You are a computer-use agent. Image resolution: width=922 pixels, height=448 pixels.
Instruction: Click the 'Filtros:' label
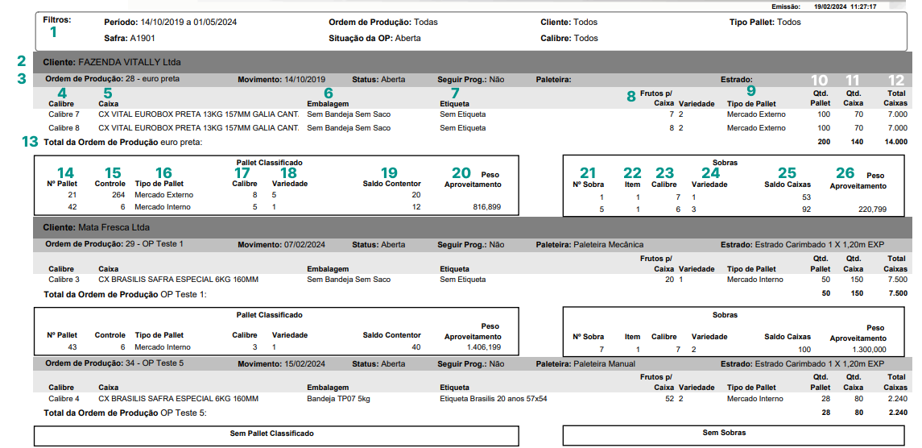click(x=57, y=19)
